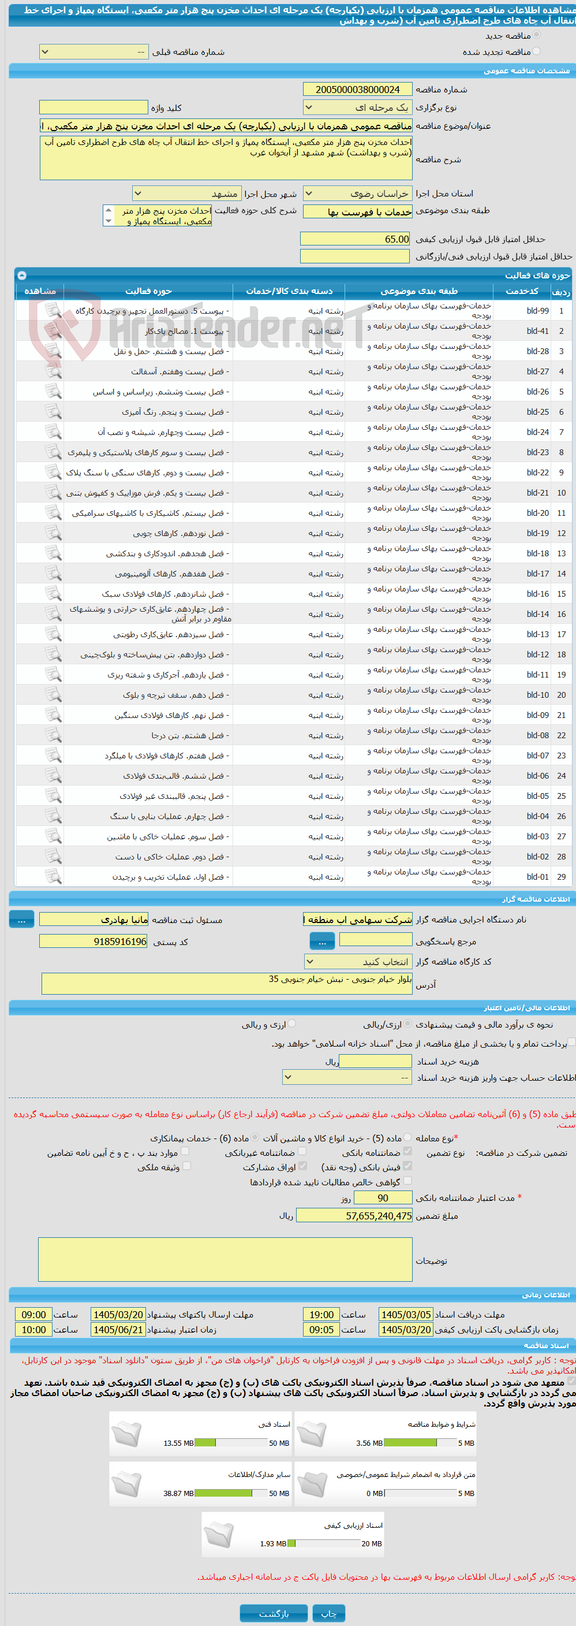Screen dimensions: 576x1626
Task: Open the اسناد ارزیابی کیفی folder
Action: [x=219, y=1534]
